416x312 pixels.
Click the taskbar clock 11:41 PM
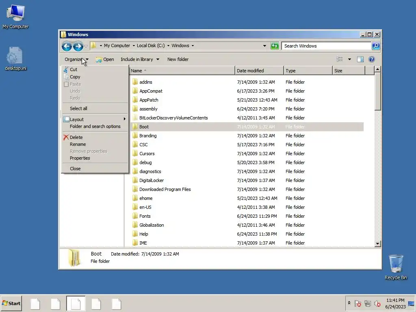click(395, 300)
